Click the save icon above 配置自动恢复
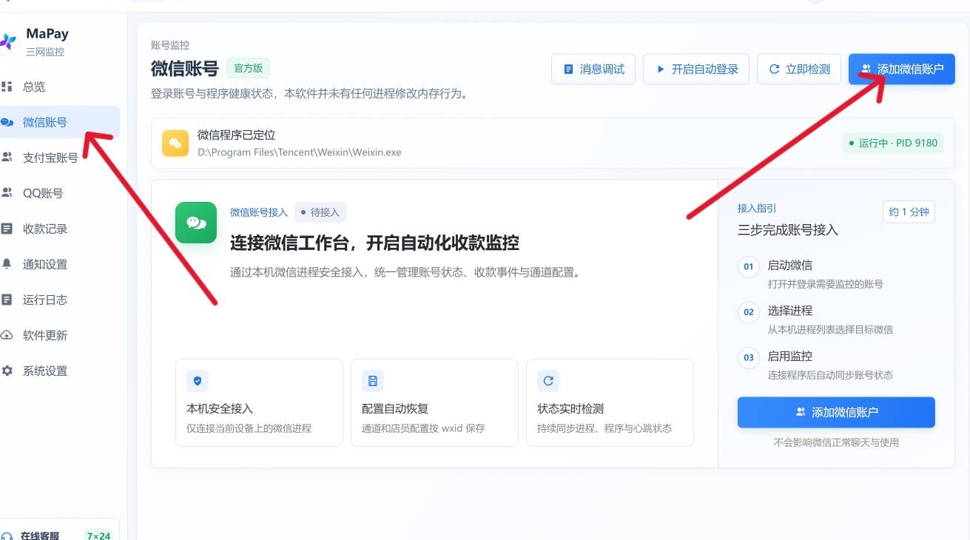The width and height of the screenshot is (970, 540). coord(373,381)
